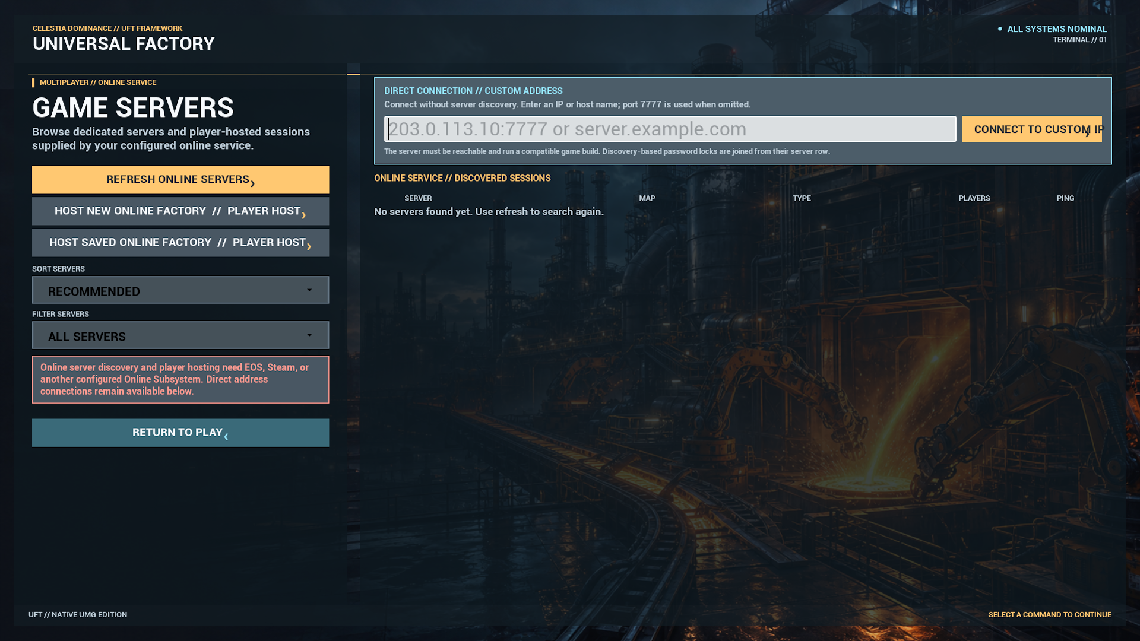Click the online subsystem warning notice
Viewport: 1140px width, 641px height.
[180, 379]
